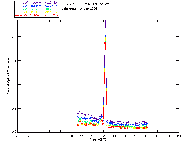
Task: Click the Time (GMT) axis label
Action: click(x=98, y=140)
